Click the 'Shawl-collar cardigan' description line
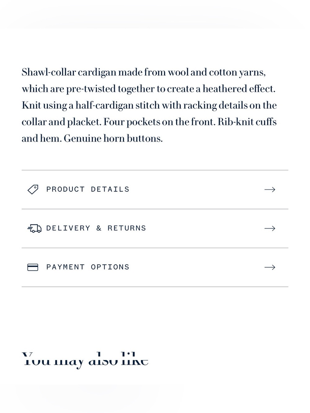Screen dimensions: 310x413 [144, 72]
